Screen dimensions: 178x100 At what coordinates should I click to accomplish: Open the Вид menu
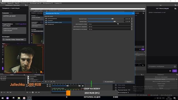point(17,3)
